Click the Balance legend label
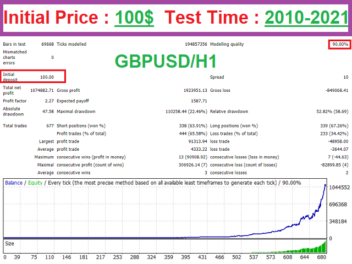 pos(14,183)
